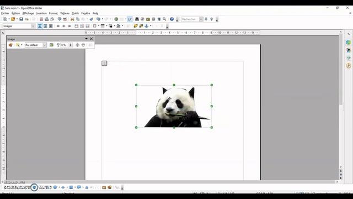Open the anchor type dropdown arrow
This screenshot has width=353, height=199.
tap(151, 26)
